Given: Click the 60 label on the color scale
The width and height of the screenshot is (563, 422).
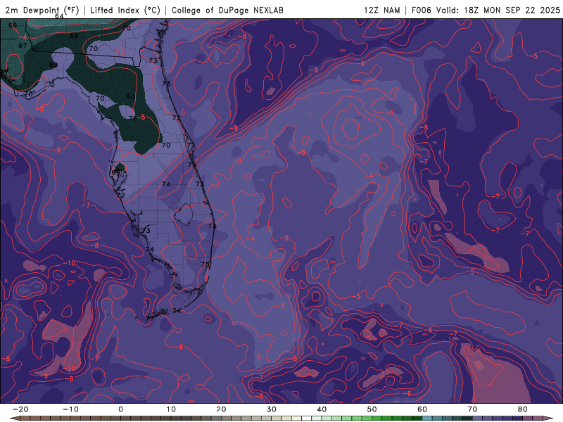Looking at the screenshot, I should pyautogui.click(x=422, y=409).
